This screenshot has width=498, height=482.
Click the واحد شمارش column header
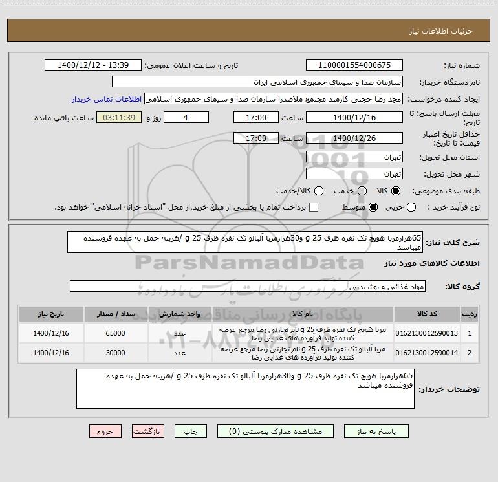click(180, 314)
